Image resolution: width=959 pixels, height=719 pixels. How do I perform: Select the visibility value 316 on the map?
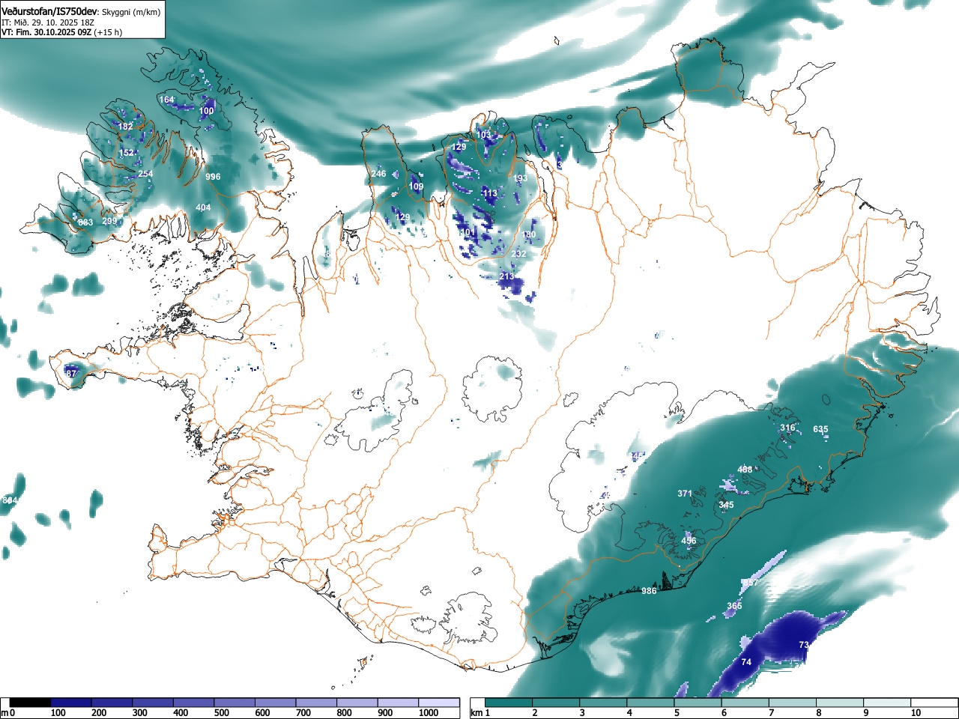[x=787, y=428]
